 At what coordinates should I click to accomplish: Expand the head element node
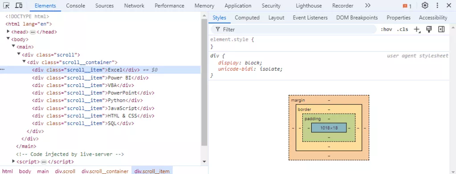[x=8, y=32]
